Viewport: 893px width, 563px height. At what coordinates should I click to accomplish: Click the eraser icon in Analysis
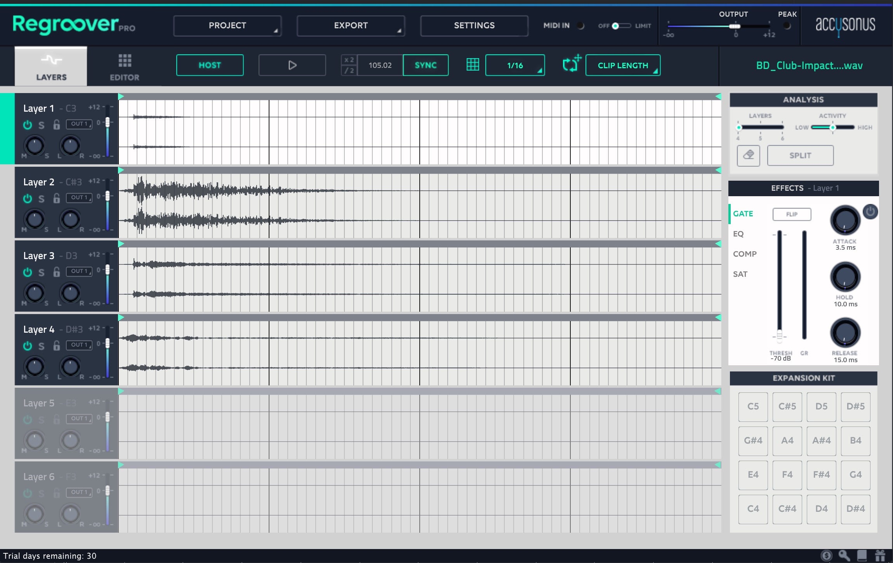tap(748, 155)
